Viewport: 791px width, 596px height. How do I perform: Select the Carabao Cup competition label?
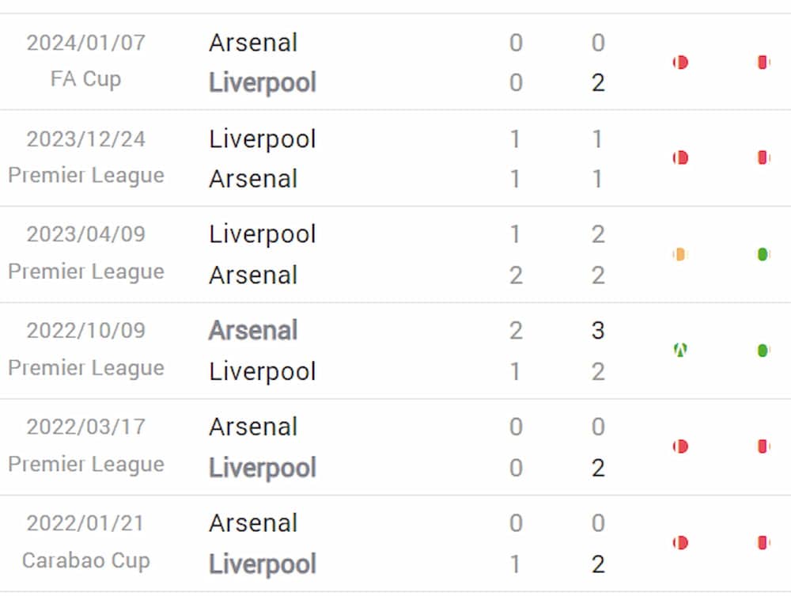coord(86,560)
